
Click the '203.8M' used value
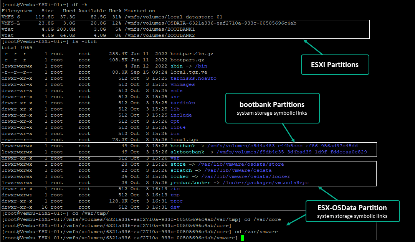pyautogui.click(x=66, y=29)
